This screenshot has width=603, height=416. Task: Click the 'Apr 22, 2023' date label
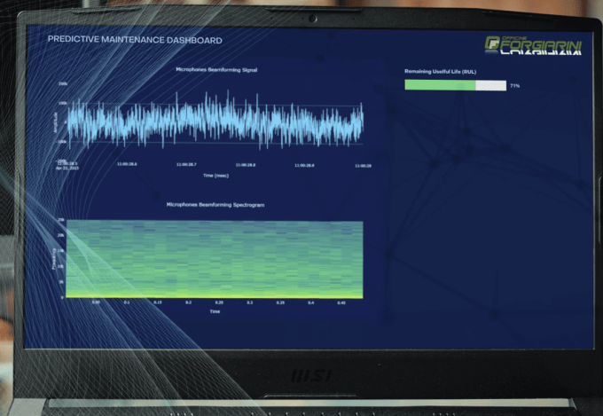pos(67,168)
